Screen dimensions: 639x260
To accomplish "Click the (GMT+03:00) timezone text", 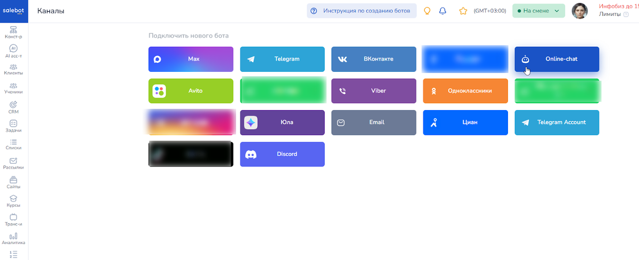I will pos(490,11).
